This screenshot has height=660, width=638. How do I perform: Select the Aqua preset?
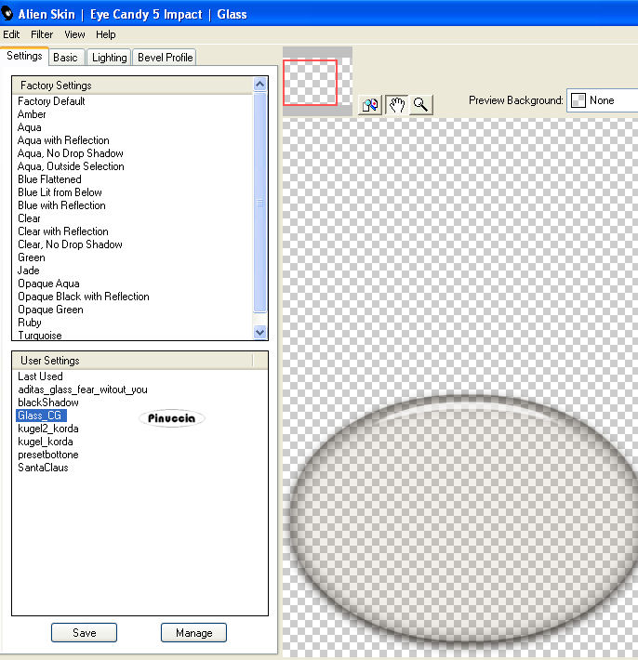[30, 127]
